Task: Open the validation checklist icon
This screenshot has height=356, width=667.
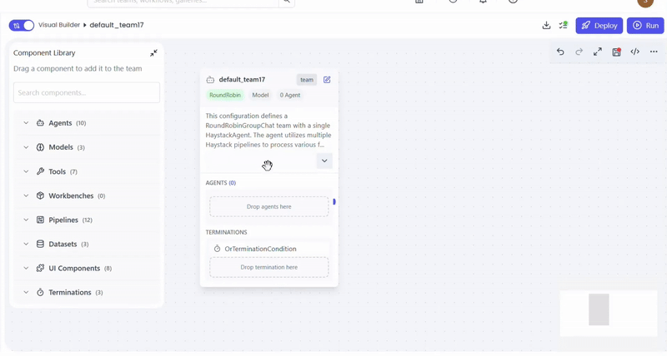Action: tap(564, 26)
